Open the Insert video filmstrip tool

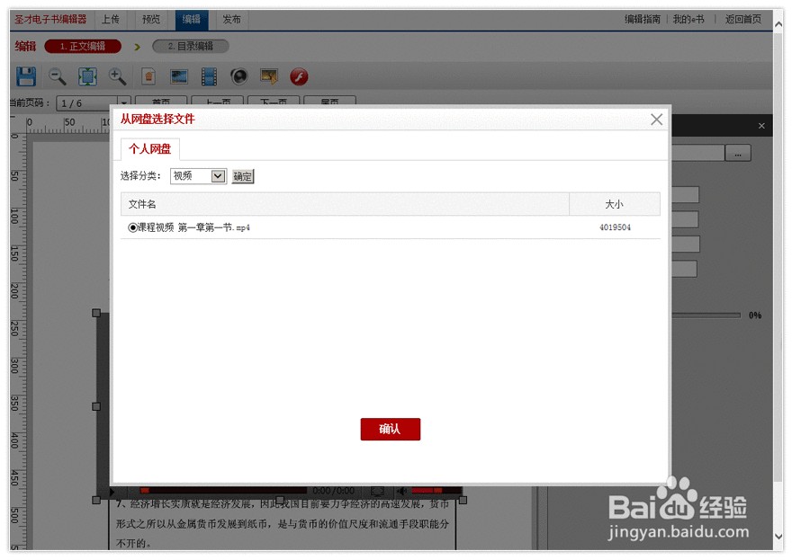click(208, 76)
